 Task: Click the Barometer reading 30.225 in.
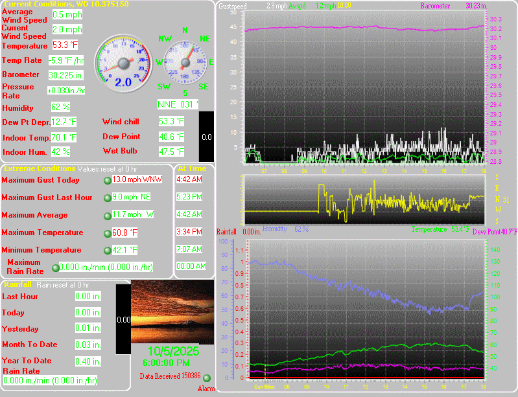click(64, 74)
